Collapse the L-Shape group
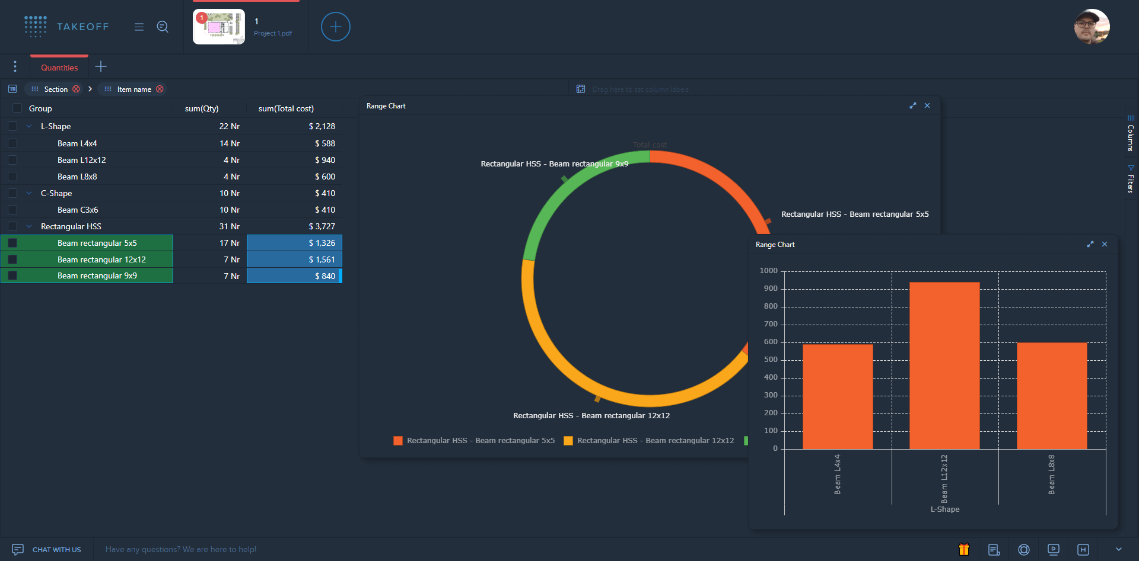Image resolution: width=1139 pixels, height=561 pixels. click(x=29, y=126)
